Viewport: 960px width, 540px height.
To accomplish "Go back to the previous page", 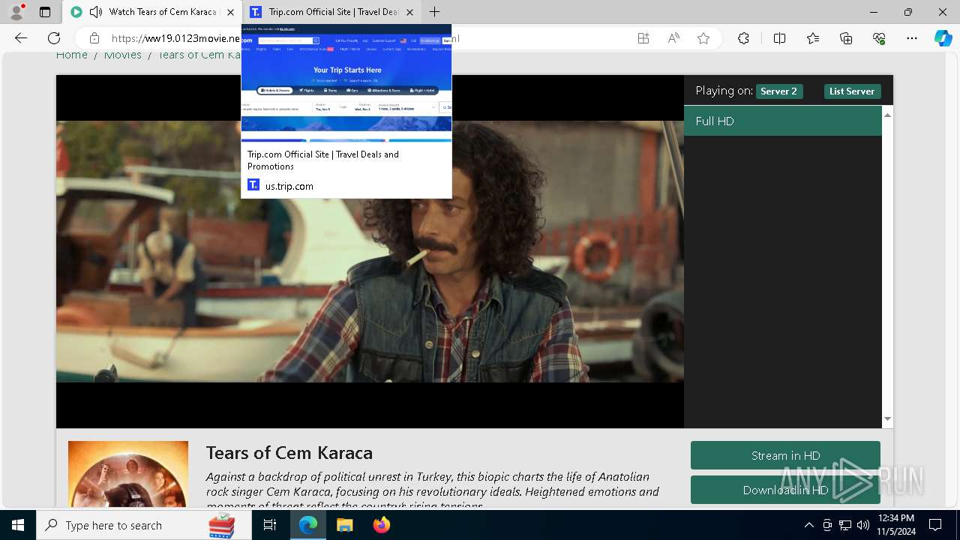I will [x=21, y=38].
